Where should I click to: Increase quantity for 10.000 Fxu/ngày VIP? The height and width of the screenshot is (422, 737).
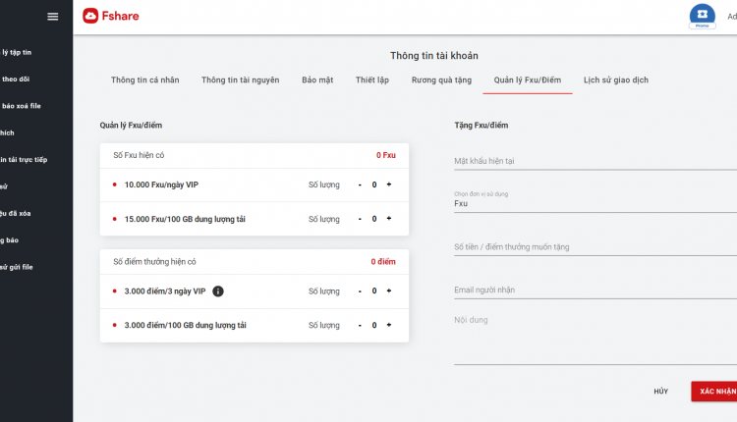tap(389, 185)
